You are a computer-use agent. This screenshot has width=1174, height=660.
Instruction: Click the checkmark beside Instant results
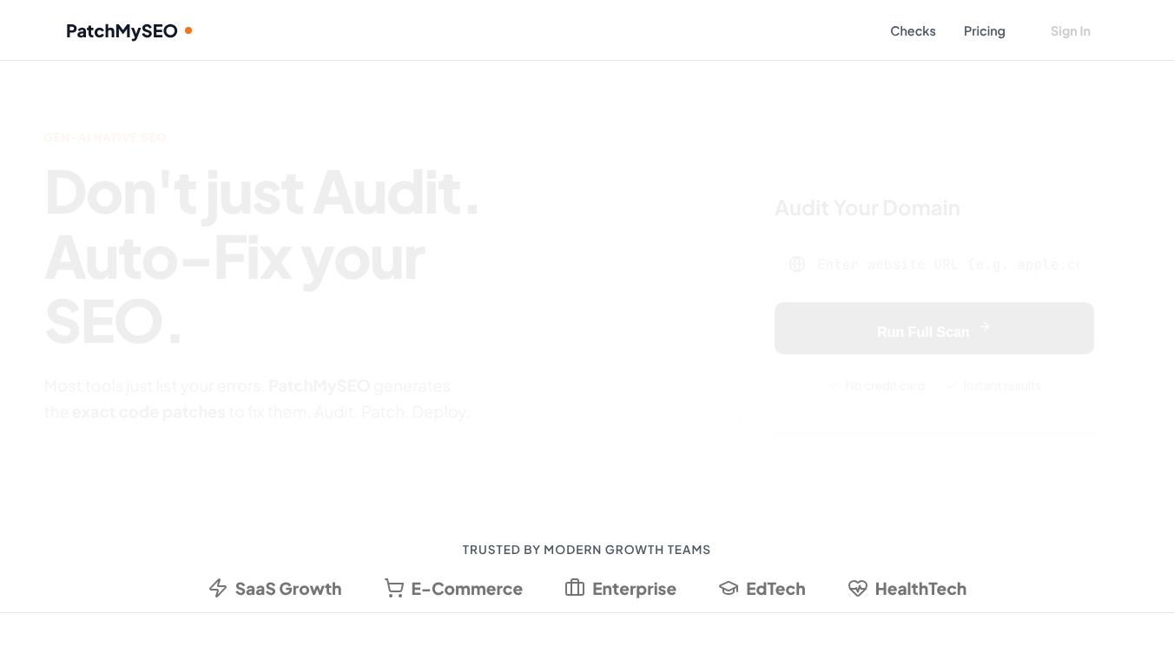point(952,385)
